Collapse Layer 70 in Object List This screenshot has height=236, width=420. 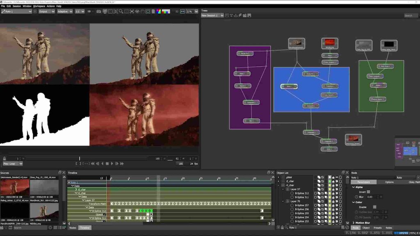click(283, 201)
